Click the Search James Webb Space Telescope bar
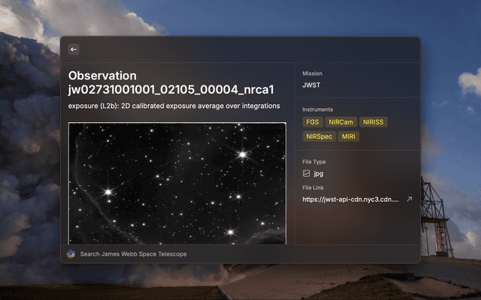 pyautogui.click(x=134, y=253)
